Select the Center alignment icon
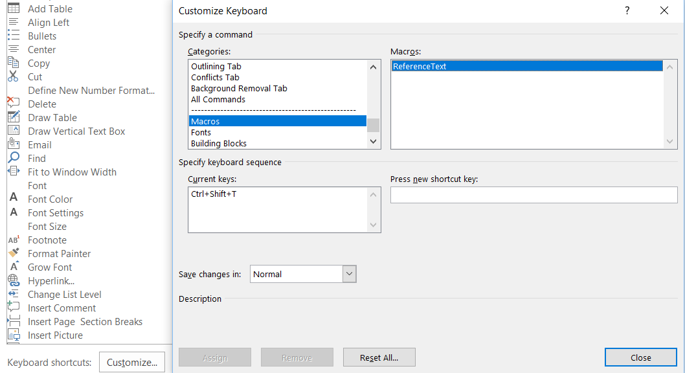Image resolution: width=685 pixels, height=373 pixels. tap(14, 49)
